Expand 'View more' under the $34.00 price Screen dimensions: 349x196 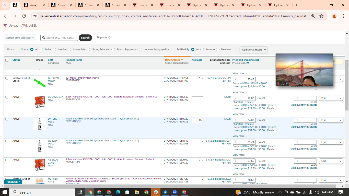[x=240, y=136]
